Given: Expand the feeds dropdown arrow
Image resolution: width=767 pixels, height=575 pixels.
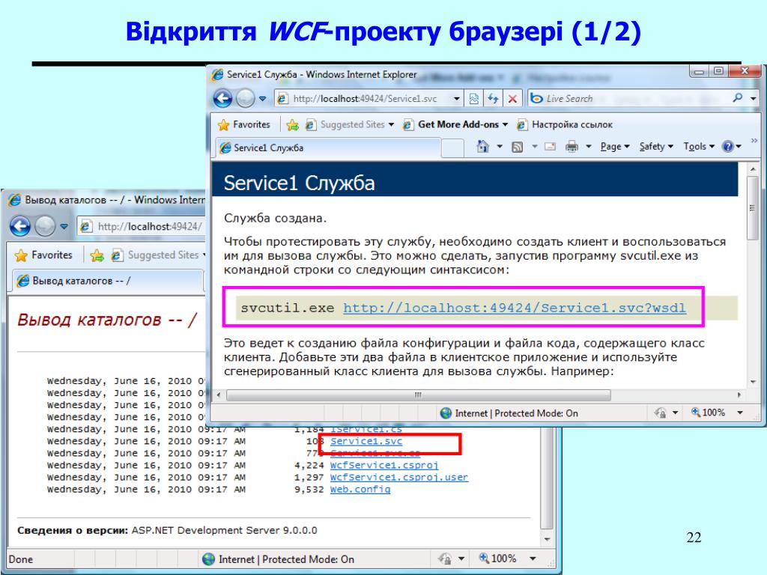Looking at the screenshot, I should click(534, 146).
